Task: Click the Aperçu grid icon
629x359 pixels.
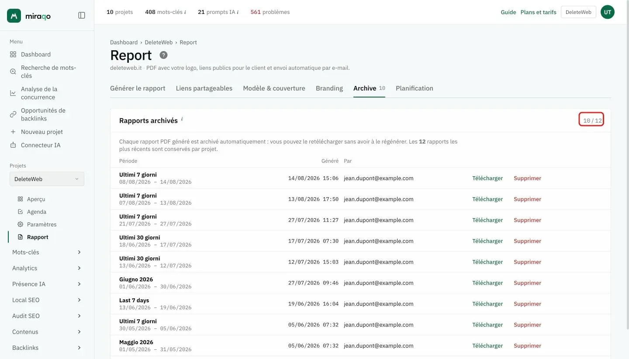Action: pos(20,199)
